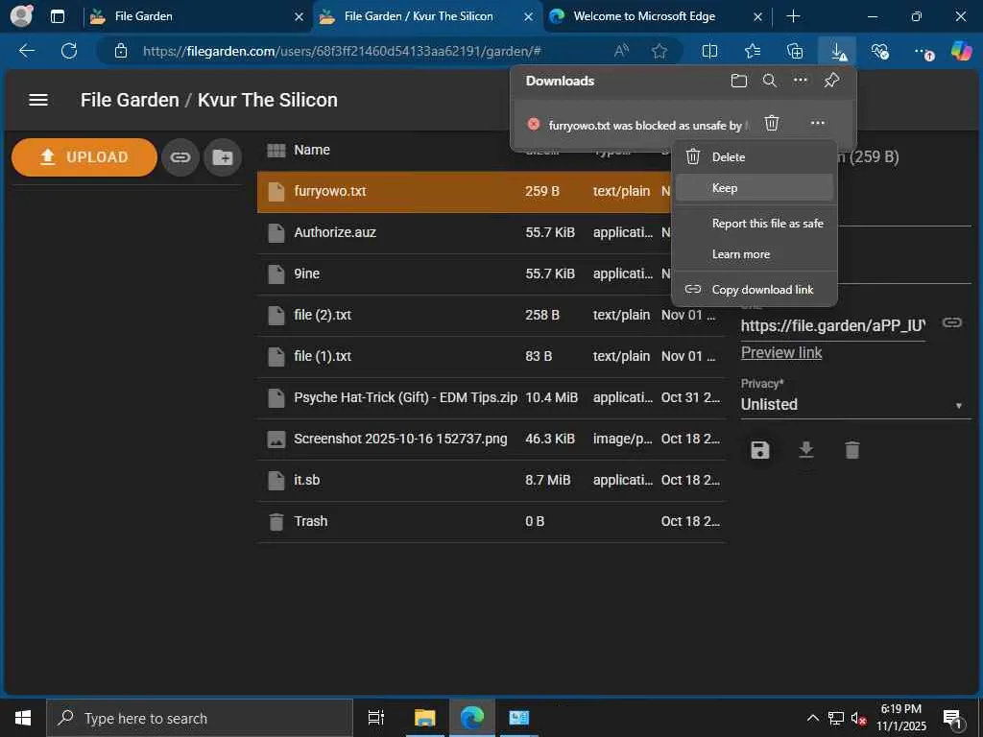The width and height of the screenshot is (983, 737).
Task: Choose Delete in the download context menu
Action: click(755, 157)
